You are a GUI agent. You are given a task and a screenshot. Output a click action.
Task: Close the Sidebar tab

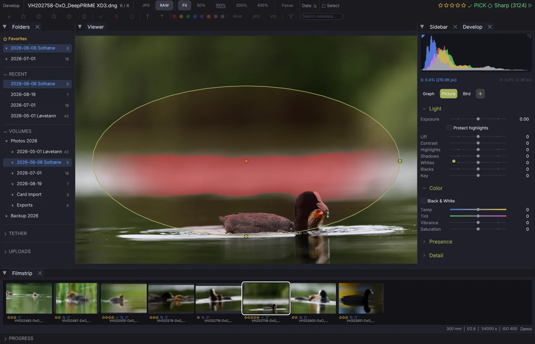(x=455, y=27)
